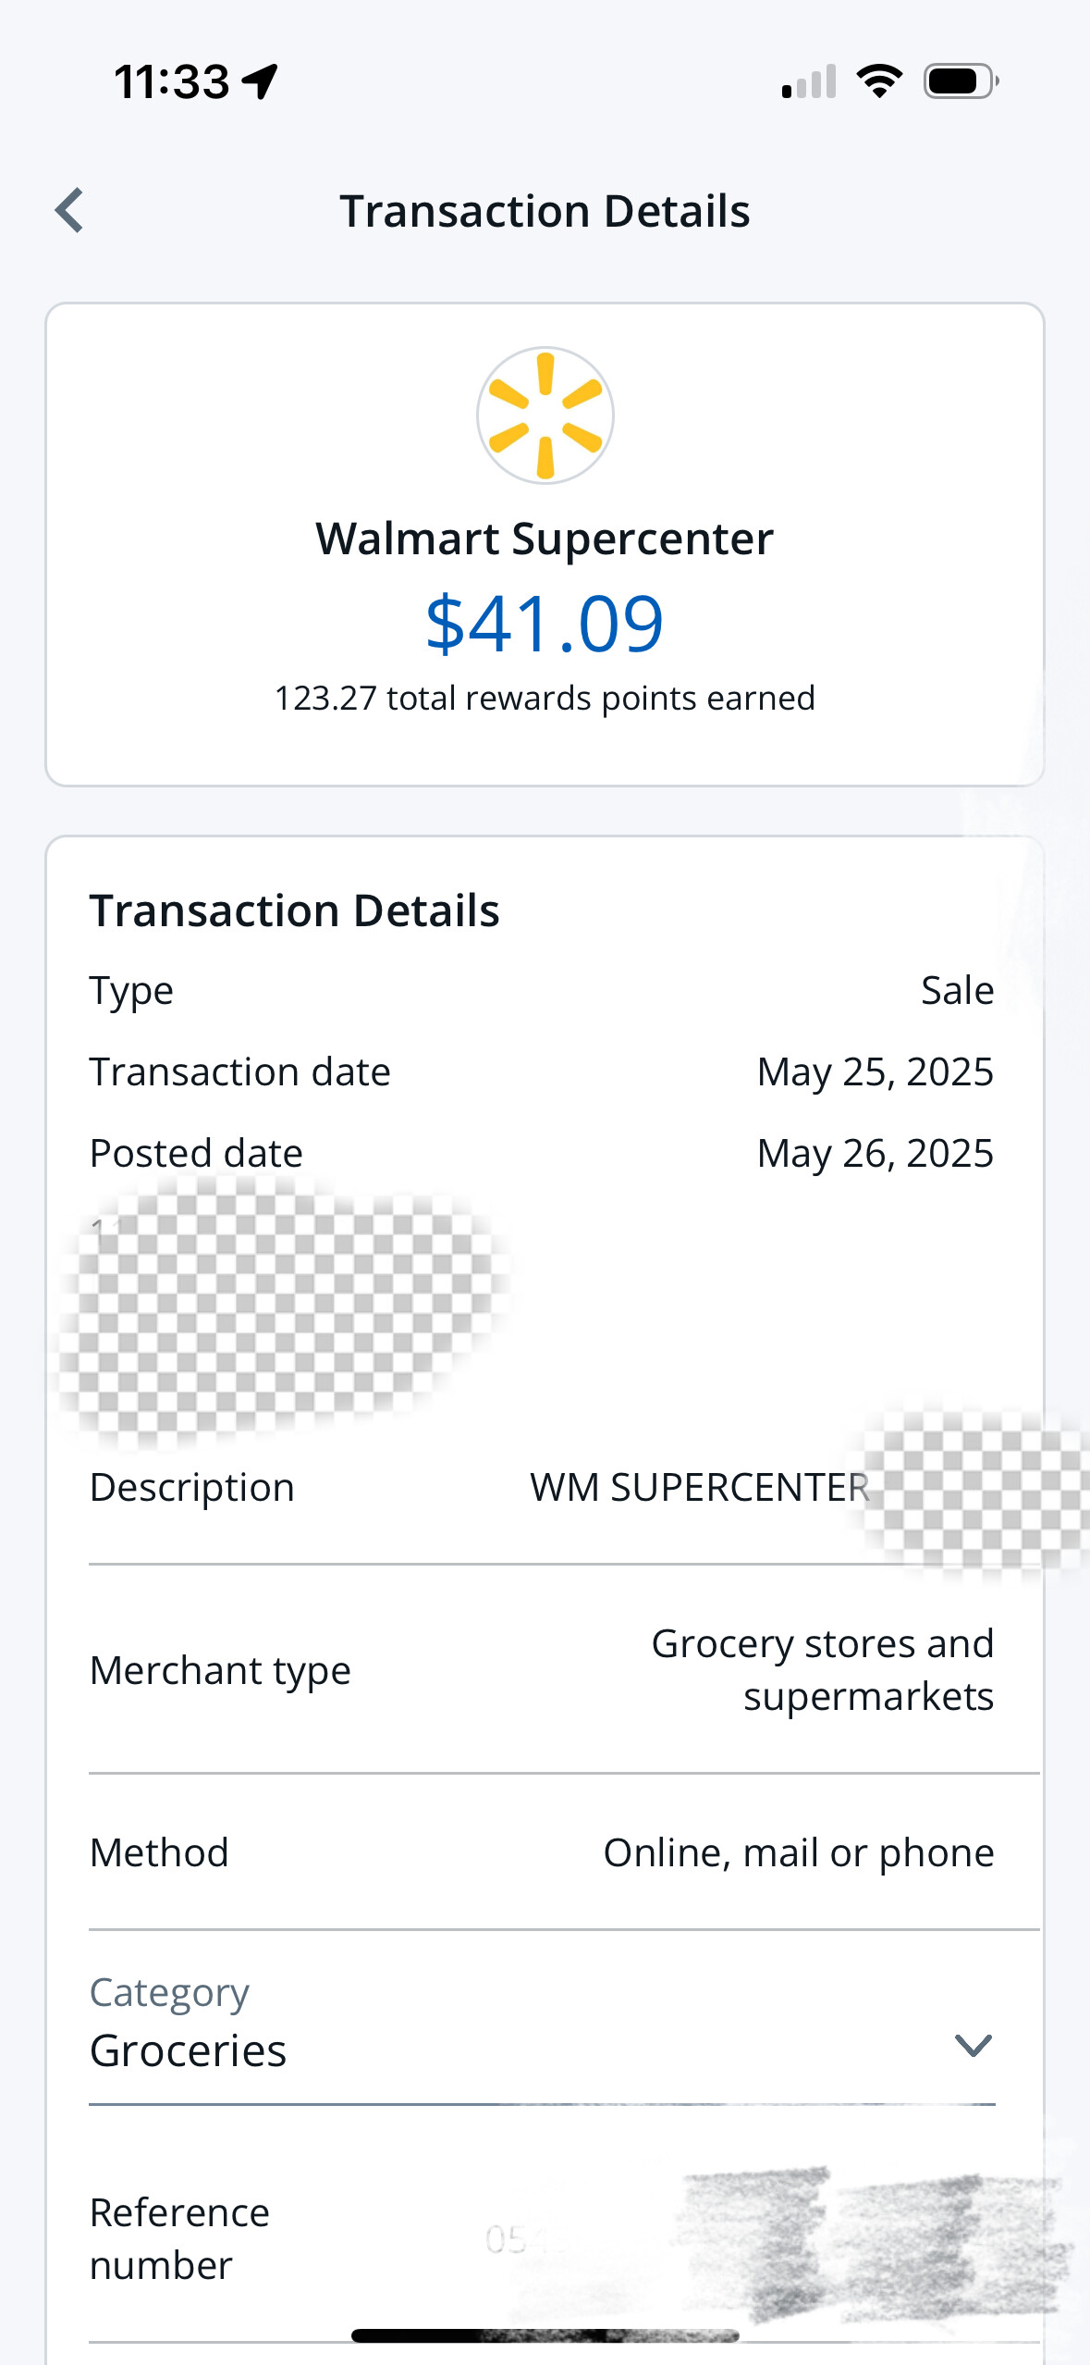Tap the back arrow chevron
Viewport: 1090px width, 2365px height.
[70, 211]
